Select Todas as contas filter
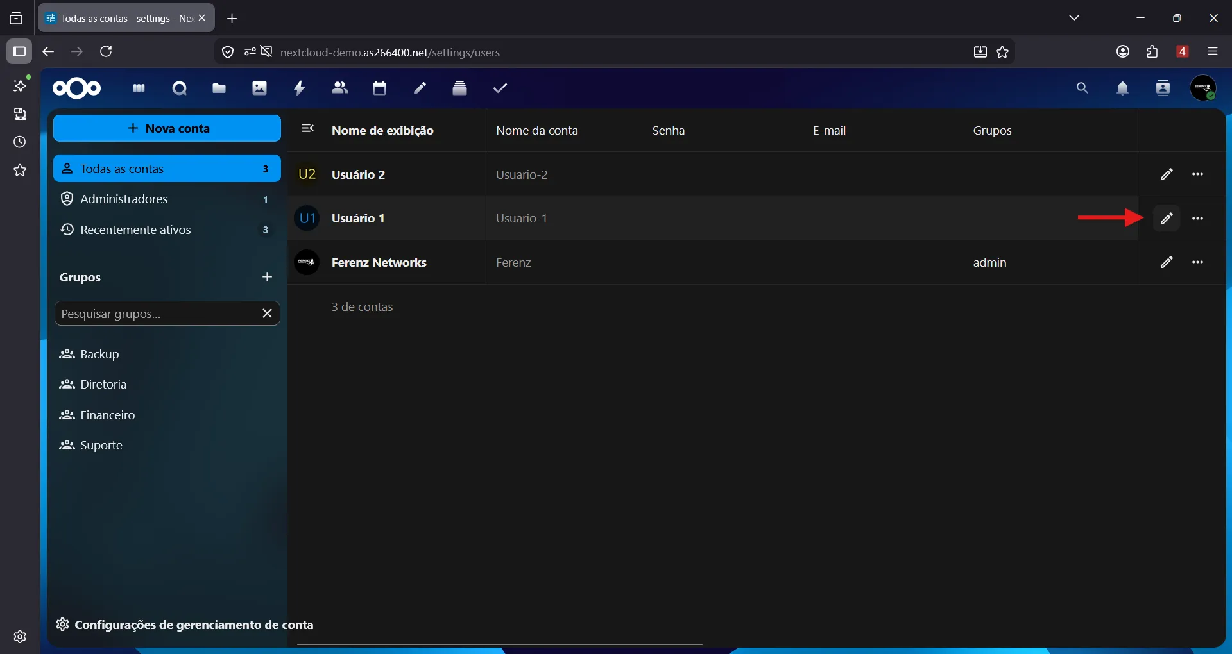The image size is (1232, 654). point(167,169)
